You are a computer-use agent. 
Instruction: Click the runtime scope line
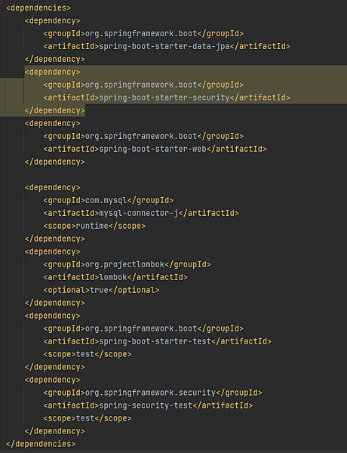tap(94, 226)
